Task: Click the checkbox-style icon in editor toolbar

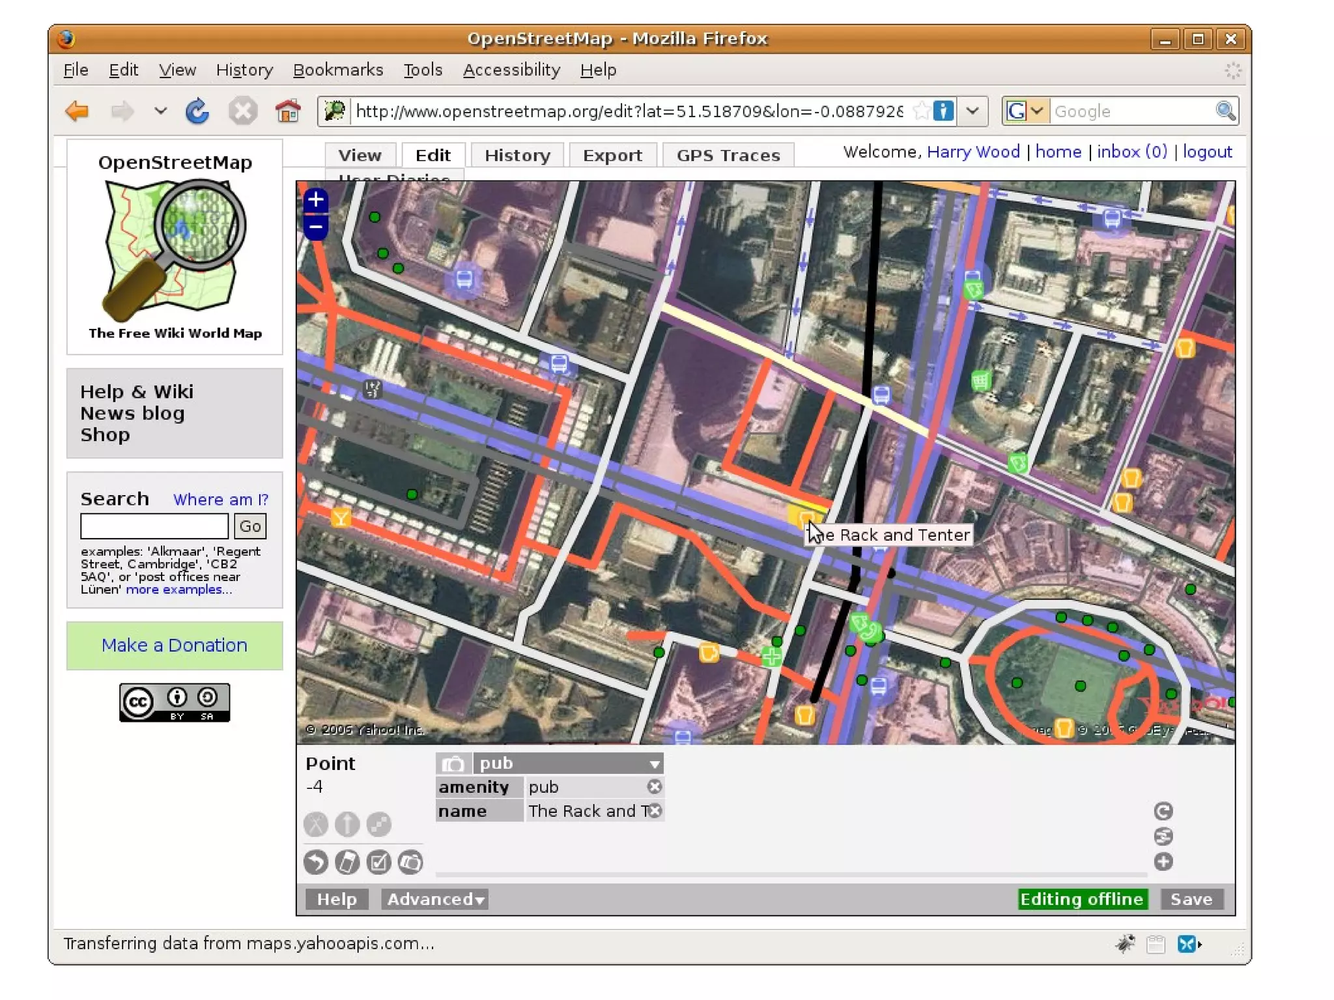Action: (378, 862)
